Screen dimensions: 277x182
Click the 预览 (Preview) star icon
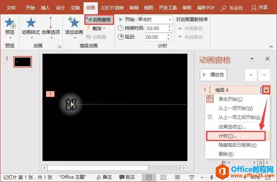(x=9, y=24)
